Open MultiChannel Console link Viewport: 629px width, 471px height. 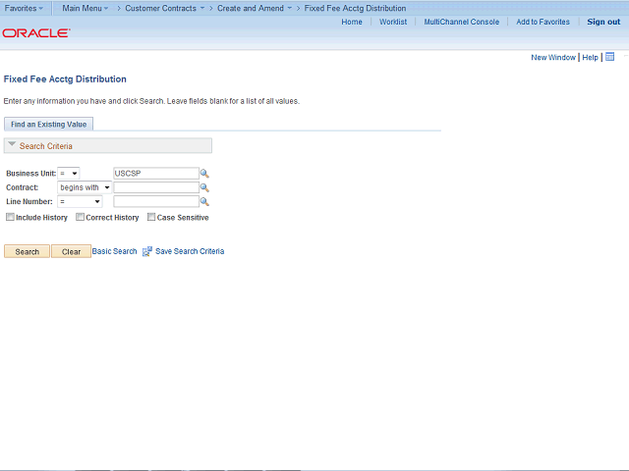click(x=462, y=22)
